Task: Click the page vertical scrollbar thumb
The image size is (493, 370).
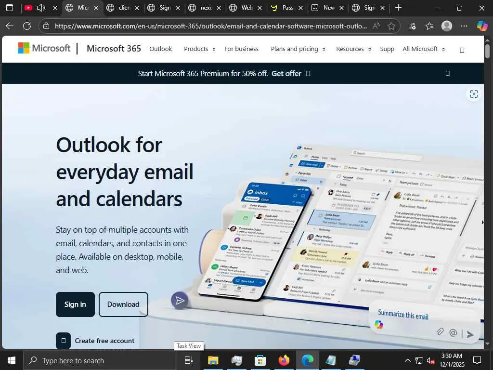Action: [487, 51]
